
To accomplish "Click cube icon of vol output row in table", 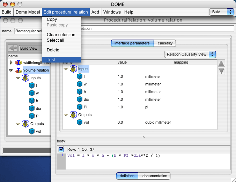I will [80, 122].
